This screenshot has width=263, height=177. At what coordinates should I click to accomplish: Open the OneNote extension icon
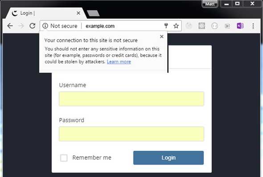pos(240,26)
